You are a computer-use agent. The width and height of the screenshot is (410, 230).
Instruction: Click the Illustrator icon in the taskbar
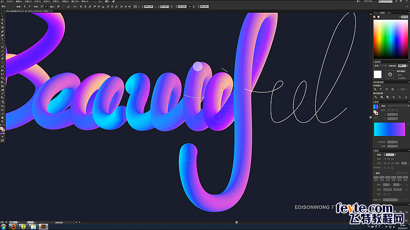[43, 227]
